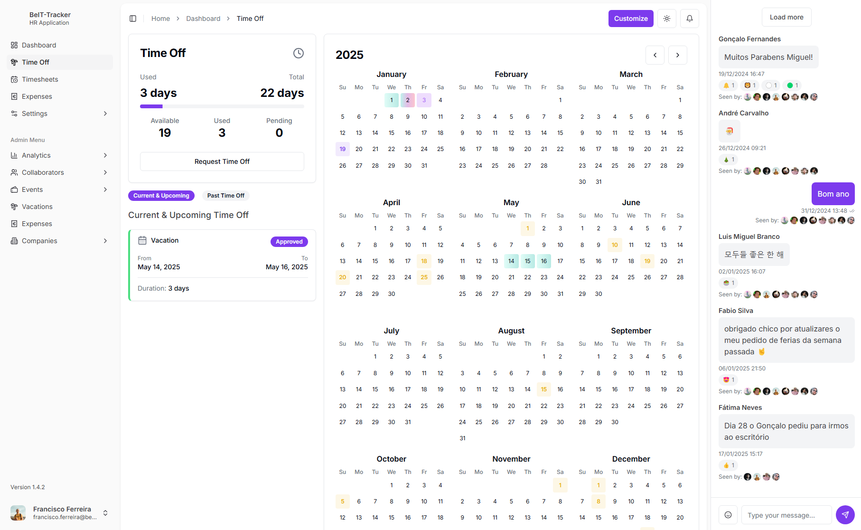Click 'Muitos Parabens Miguel!' message
Viewport: 861px width, 530px height.
tap(768, 57)
